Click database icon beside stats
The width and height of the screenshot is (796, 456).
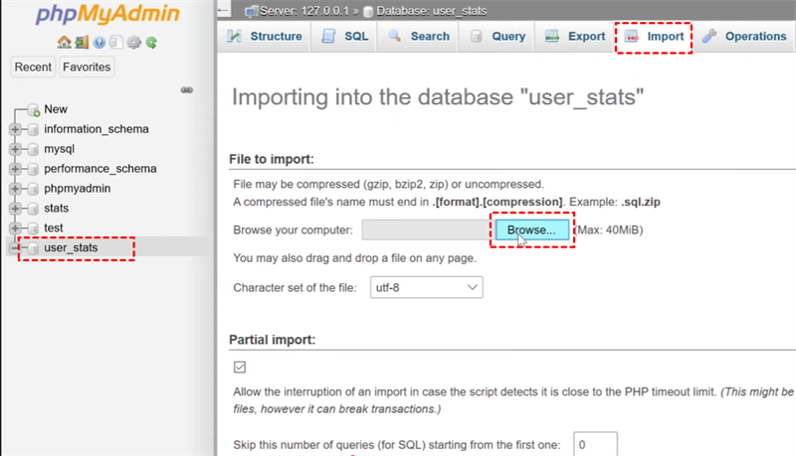pyautogui.click(x=33, y=209)
